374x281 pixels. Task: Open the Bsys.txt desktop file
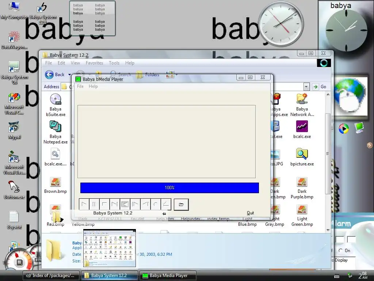tap(14, 220)
